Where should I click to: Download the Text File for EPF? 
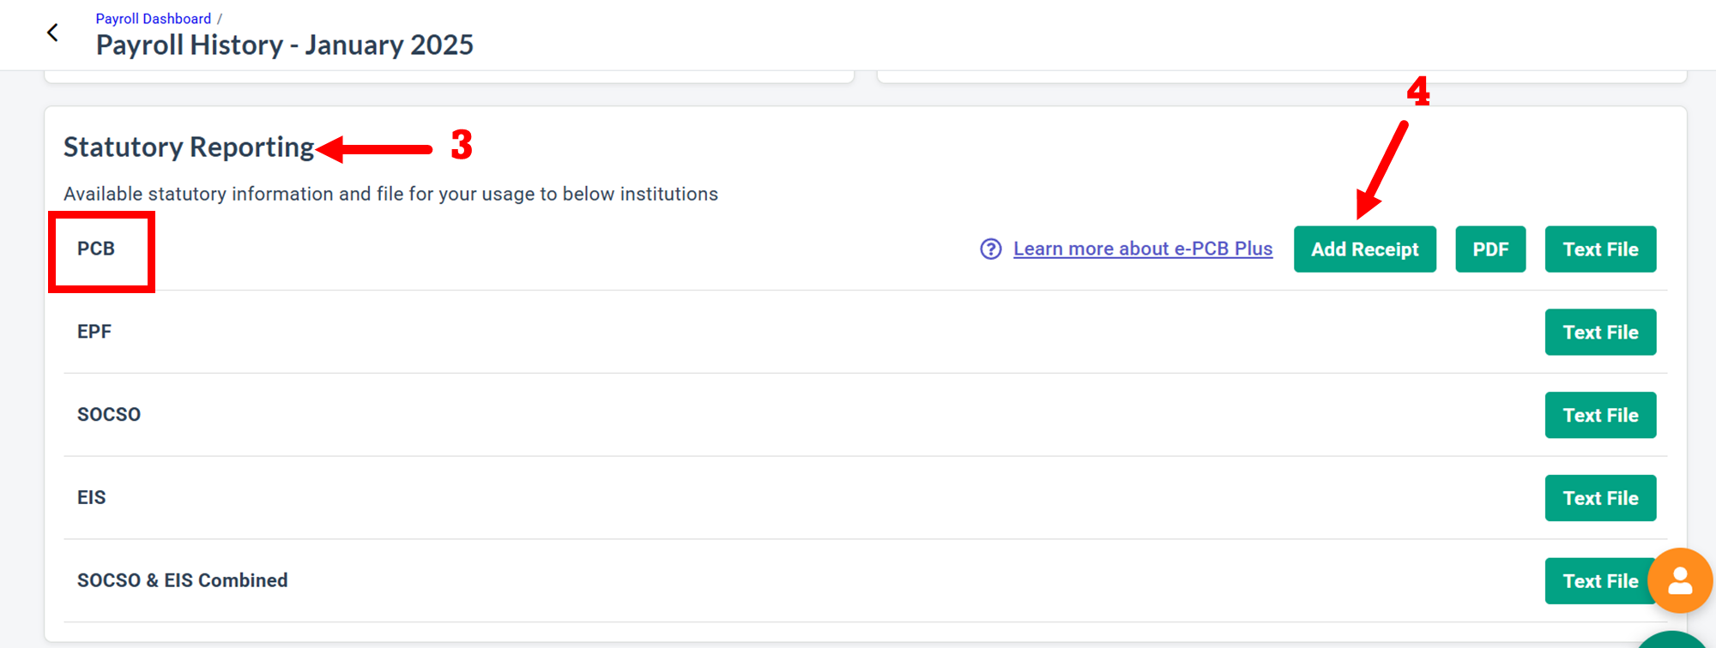point(1599,333)
